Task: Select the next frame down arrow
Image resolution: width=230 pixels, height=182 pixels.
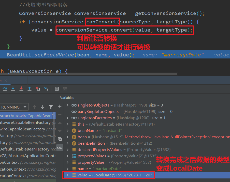Action: [x=43, y=107]
